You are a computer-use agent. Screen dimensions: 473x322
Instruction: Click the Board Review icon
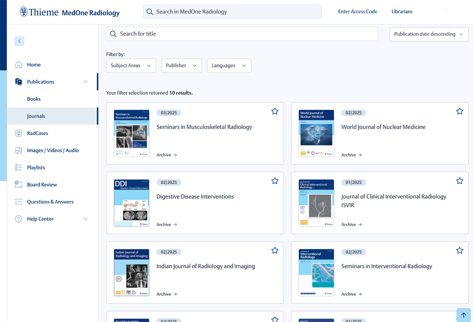(18, 185)
